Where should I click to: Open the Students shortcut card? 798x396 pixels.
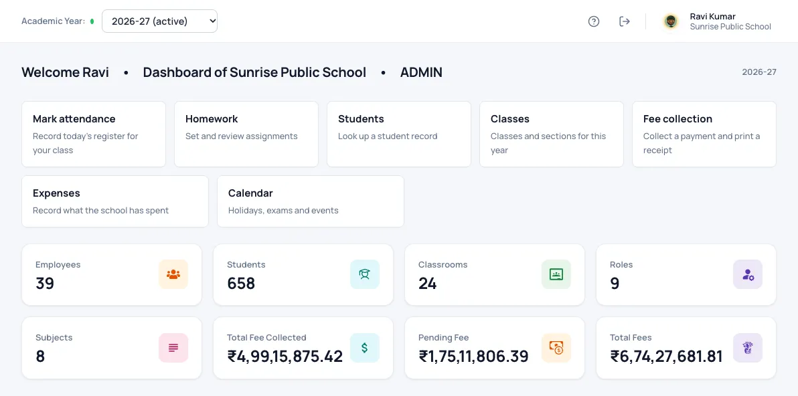tap(399, 134)
